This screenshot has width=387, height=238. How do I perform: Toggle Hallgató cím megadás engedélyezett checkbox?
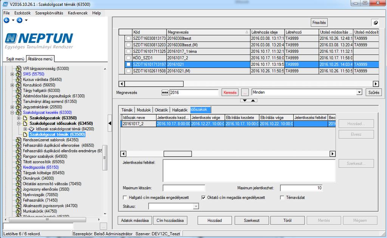(x=125, y=198)
